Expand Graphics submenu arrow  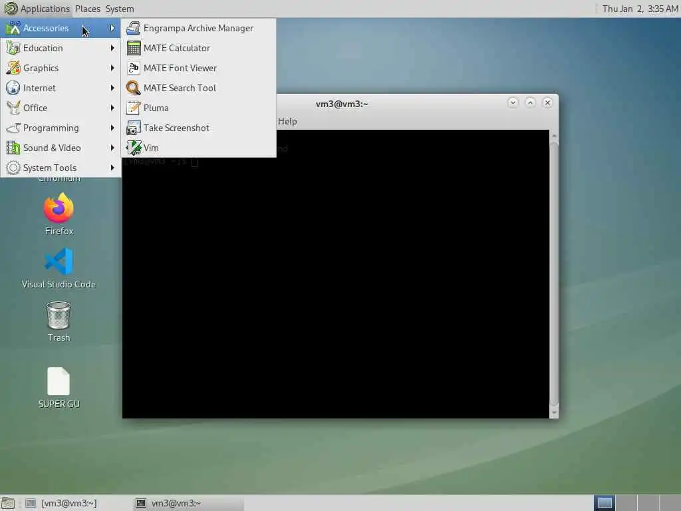pyautogui.click(x=112, y=69)
